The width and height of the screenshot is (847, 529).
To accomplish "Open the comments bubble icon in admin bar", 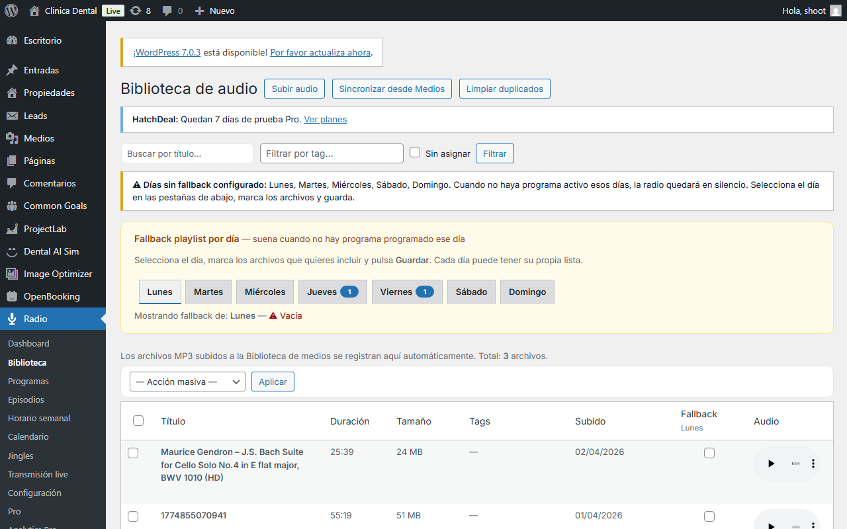I will (x=167, y=11).
